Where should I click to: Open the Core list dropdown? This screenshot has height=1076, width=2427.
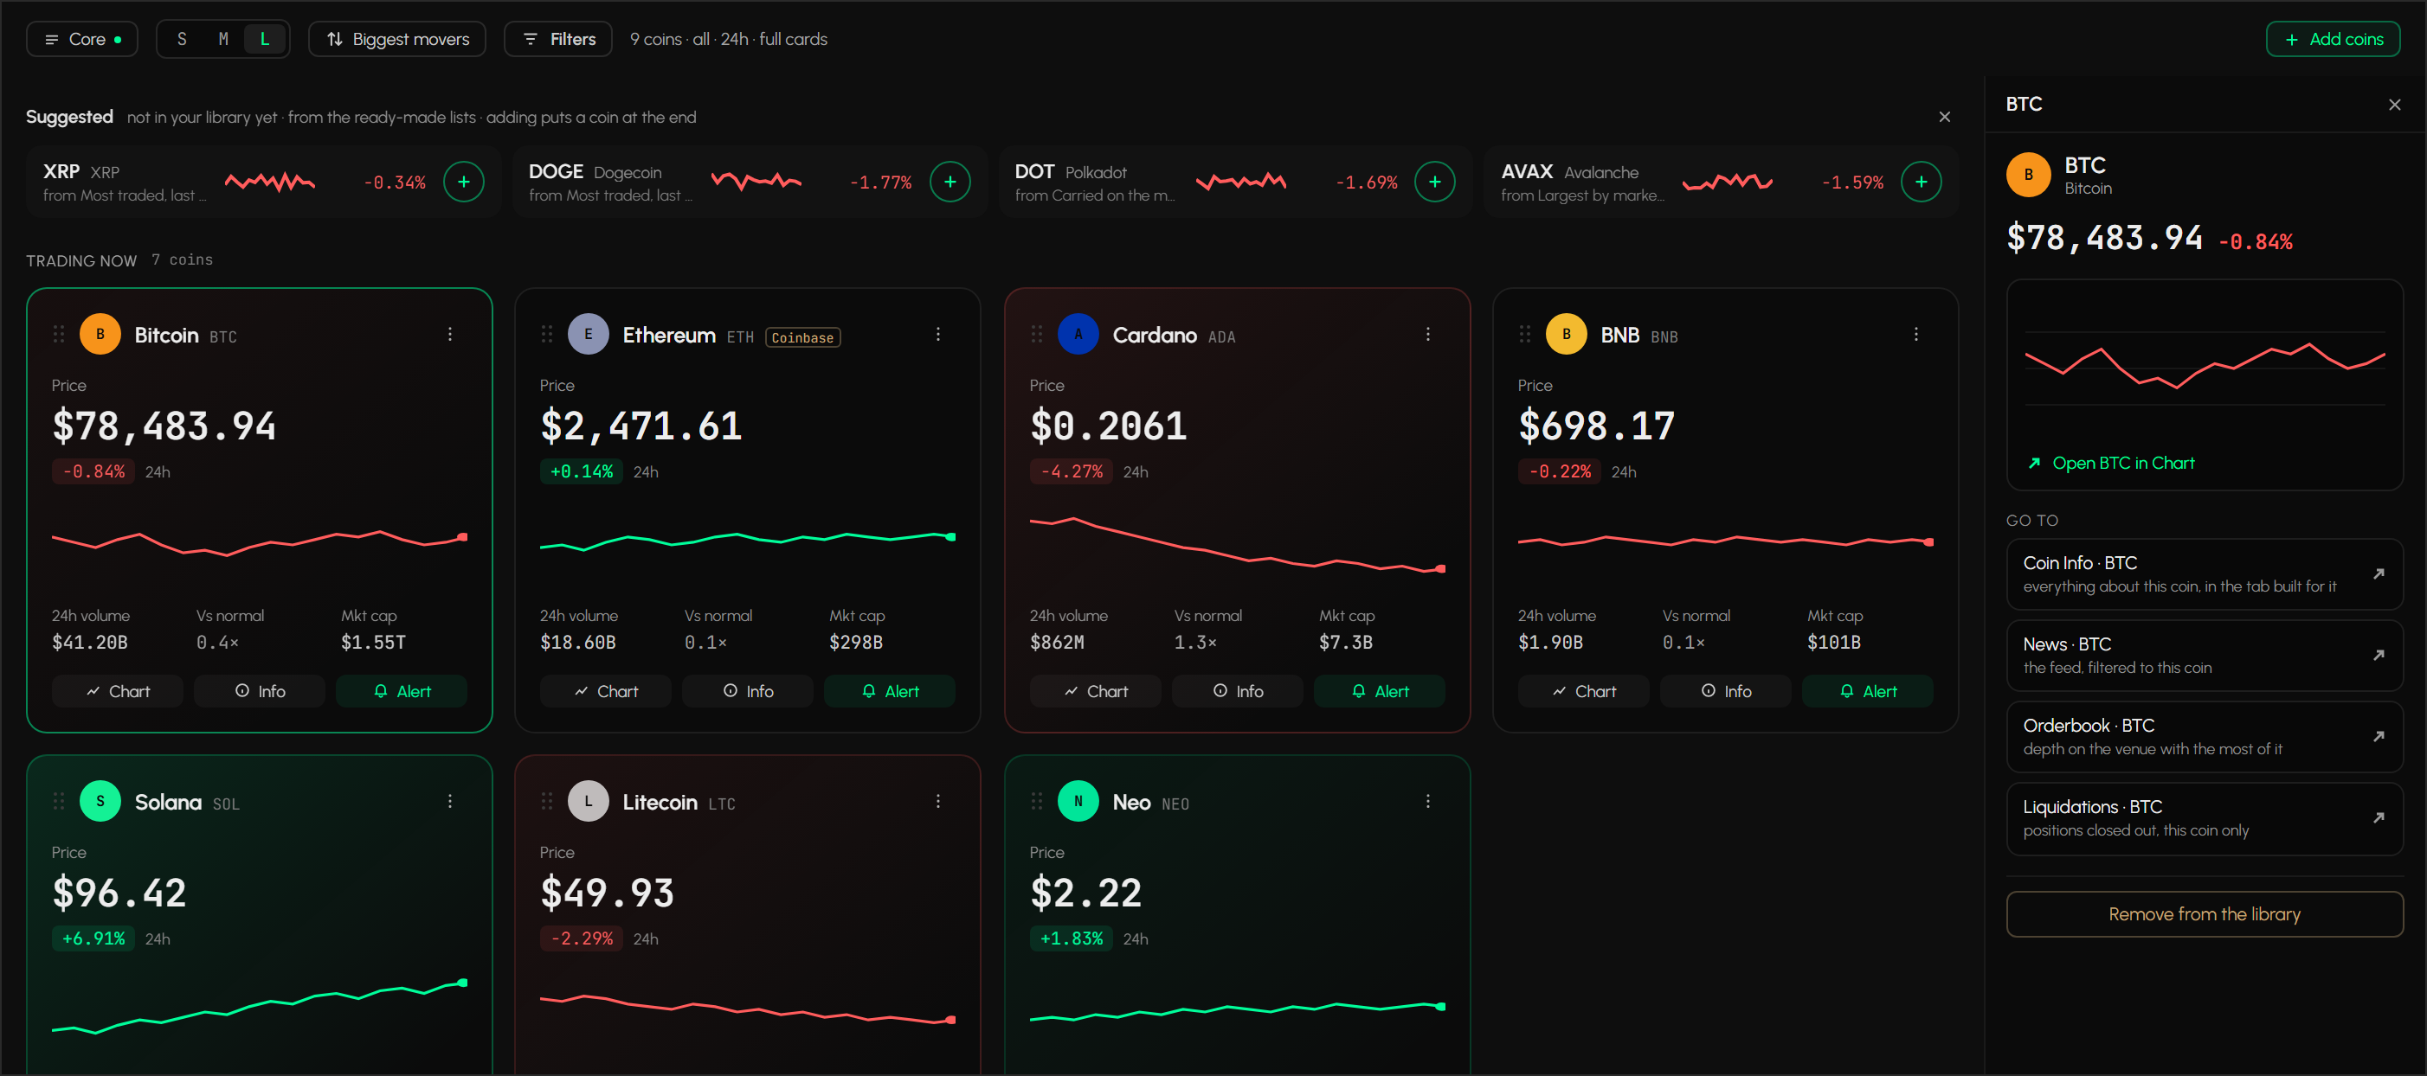82,39
